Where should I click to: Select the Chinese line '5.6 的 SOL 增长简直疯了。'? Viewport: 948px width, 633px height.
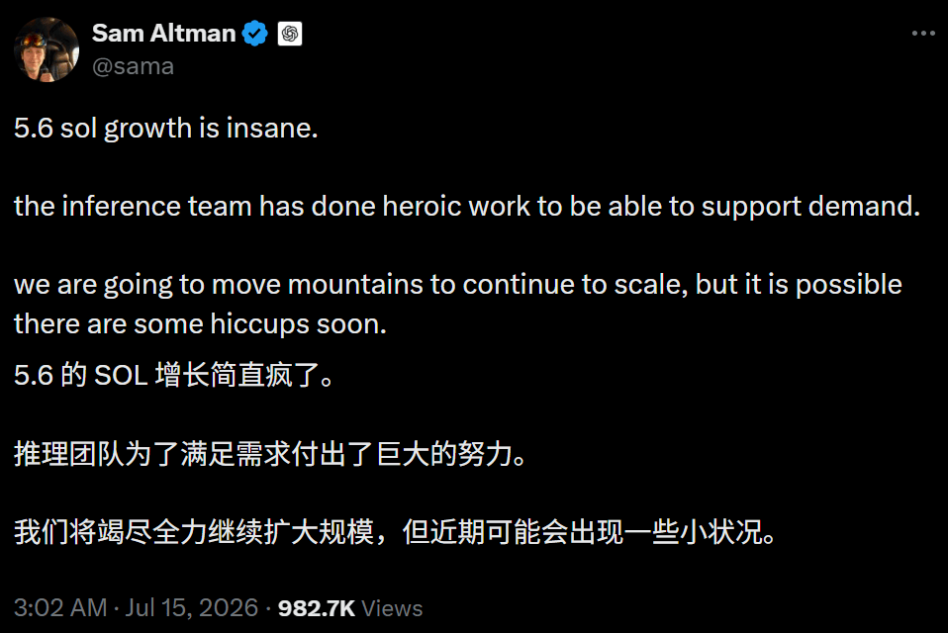pyautogui.click(x=173, y=375)
